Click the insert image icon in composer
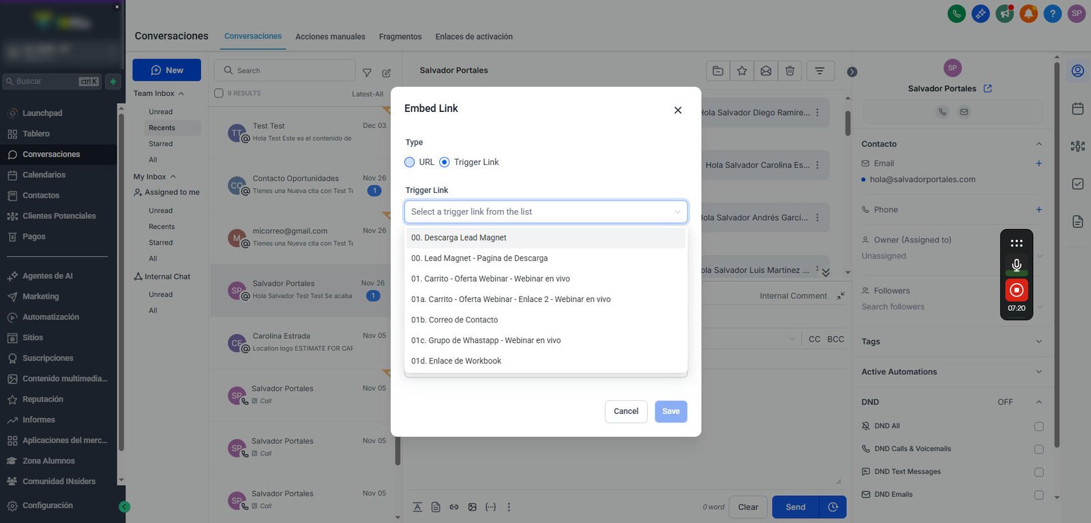The width and height of the screenshot is (1091, 523). (x=473, y=507)
